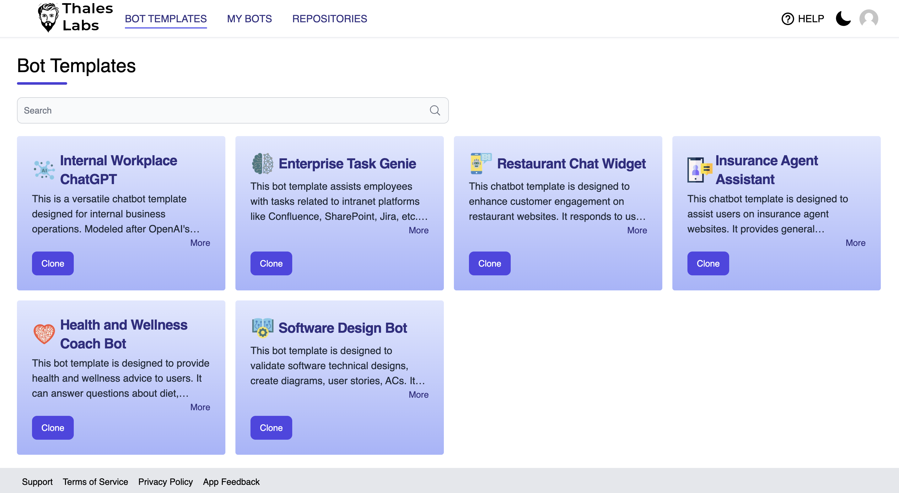Expand Insurance Agent Assistant description via More
The image size is (899, 493).
click(855, 243)
